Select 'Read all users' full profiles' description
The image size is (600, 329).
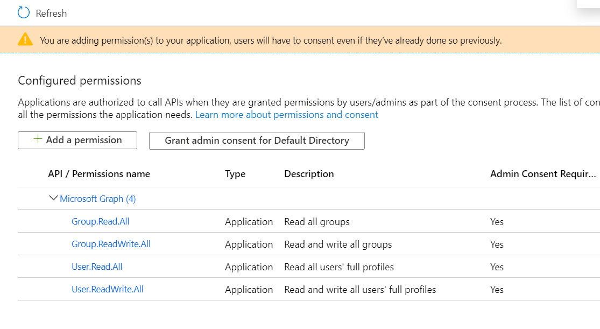pos(339,267)
